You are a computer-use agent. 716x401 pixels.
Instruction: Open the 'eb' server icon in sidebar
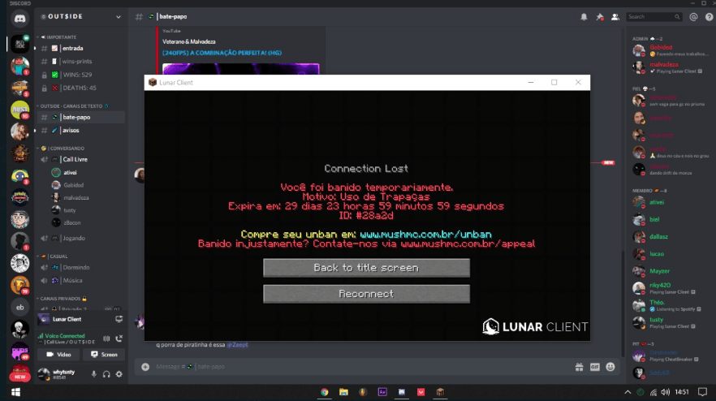pos(19,308)
